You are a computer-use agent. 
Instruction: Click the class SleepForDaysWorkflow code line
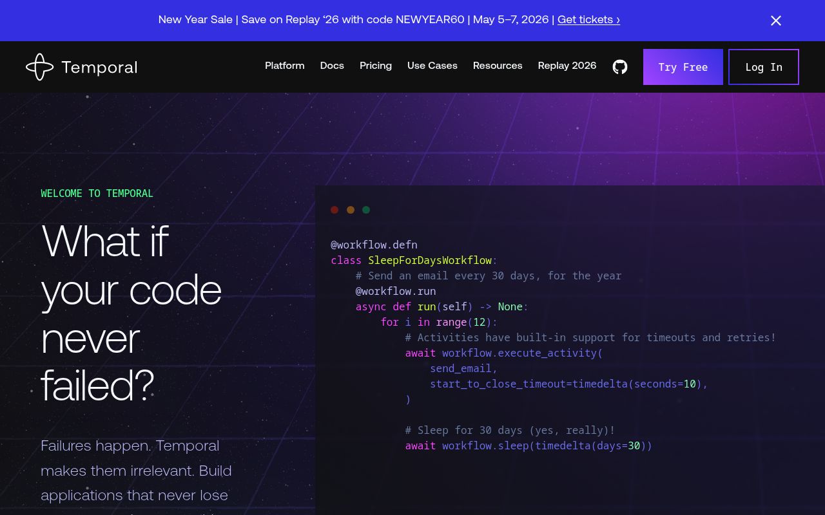pyautogui.click(x=414, y=260)
